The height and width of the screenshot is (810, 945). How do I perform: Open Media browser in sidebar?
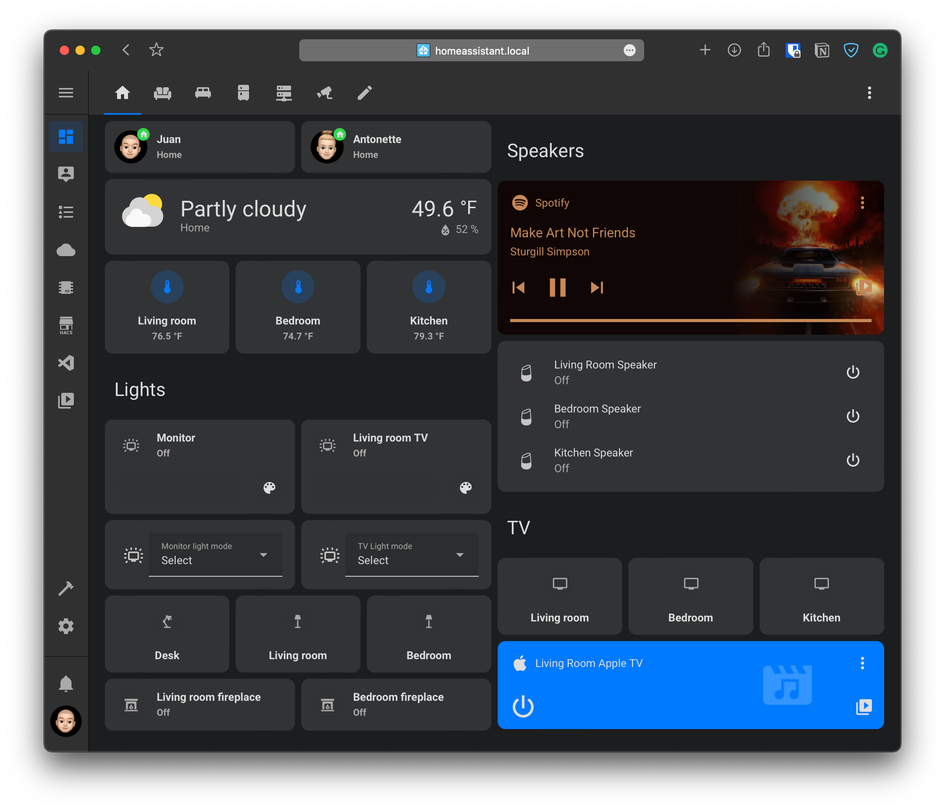66,400
